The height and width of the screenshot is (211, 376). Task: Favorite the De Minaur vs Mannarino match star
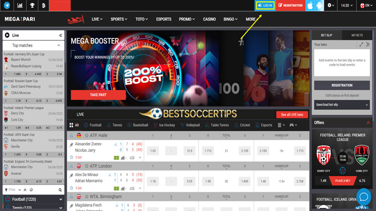tap(71, 188)
